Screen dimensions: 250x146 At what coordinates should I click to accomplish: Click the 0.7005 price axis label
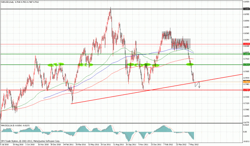(x=246, y=110)
